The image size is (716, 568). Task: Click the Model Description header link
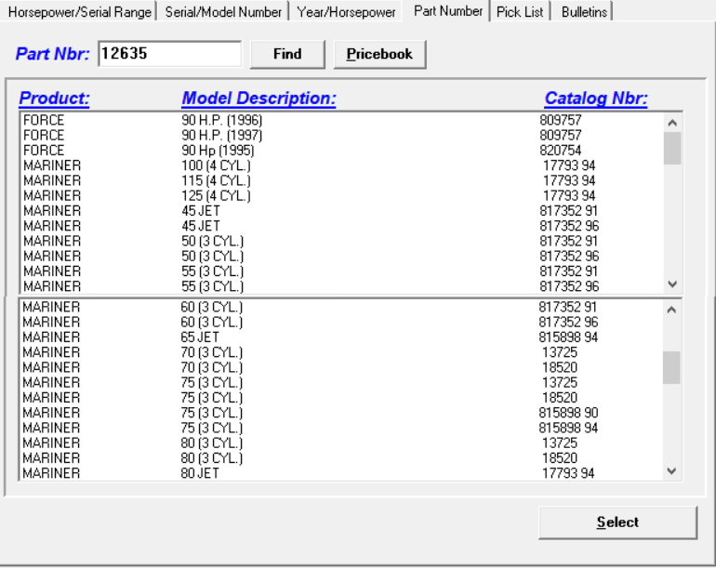point(259,99)
